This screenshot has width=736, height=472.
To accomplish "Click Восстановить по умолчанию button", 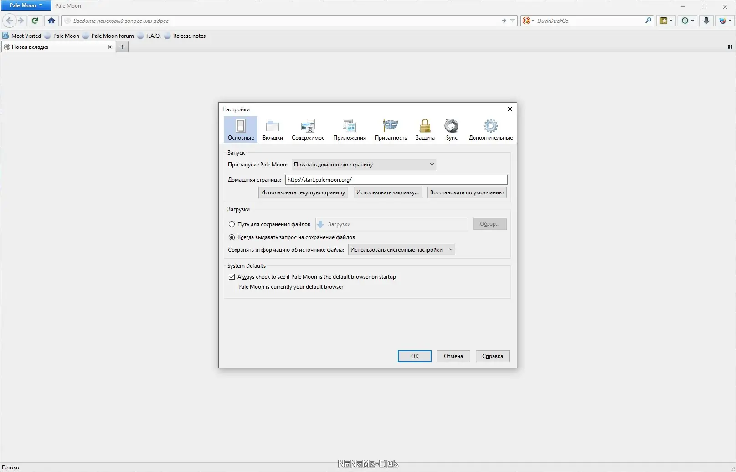I will (467, 192).
